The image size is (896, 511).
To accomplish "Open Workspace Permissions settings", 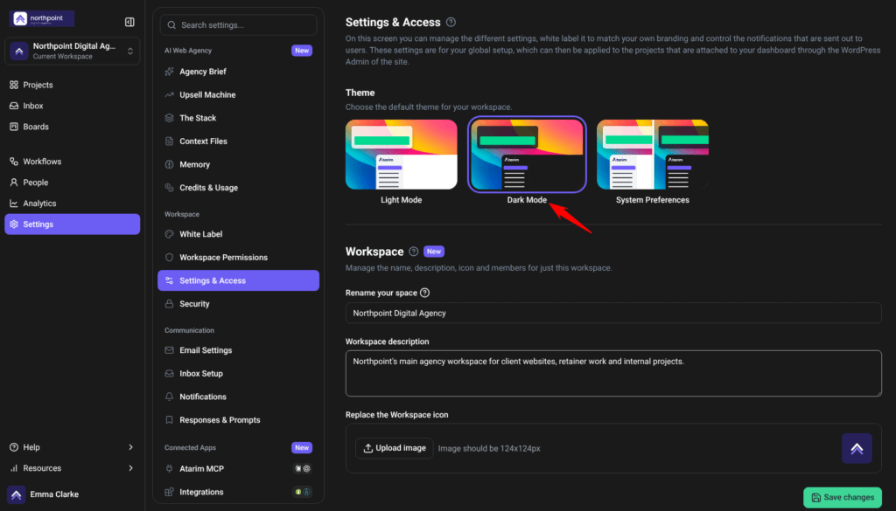I will click(238, 257).
